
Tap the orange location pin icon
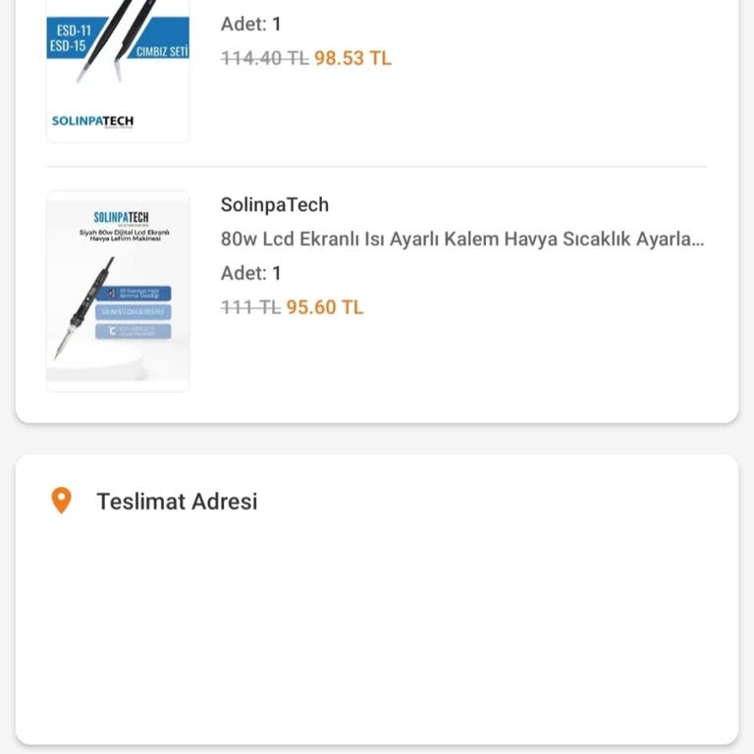61,501
